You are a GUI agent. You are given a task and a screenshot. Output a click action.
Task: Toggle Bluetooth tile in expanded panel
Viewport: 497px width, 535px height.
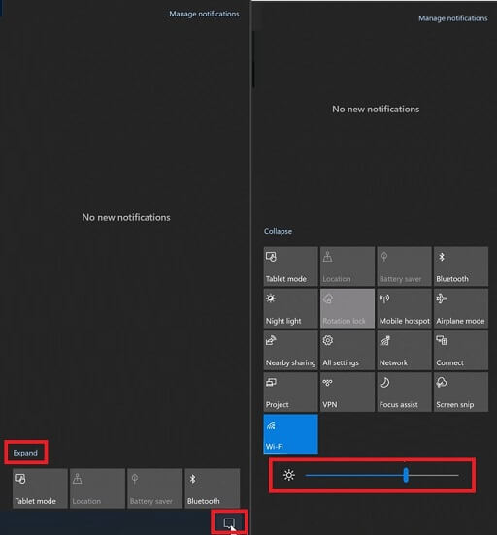click(x=461, y=267)
